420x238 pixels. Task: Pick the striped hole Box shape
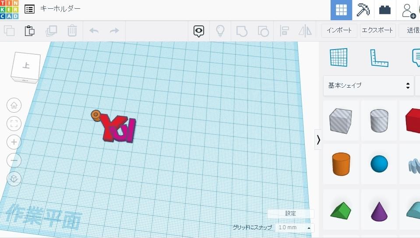pyautogui.click(x=341, y=121)
